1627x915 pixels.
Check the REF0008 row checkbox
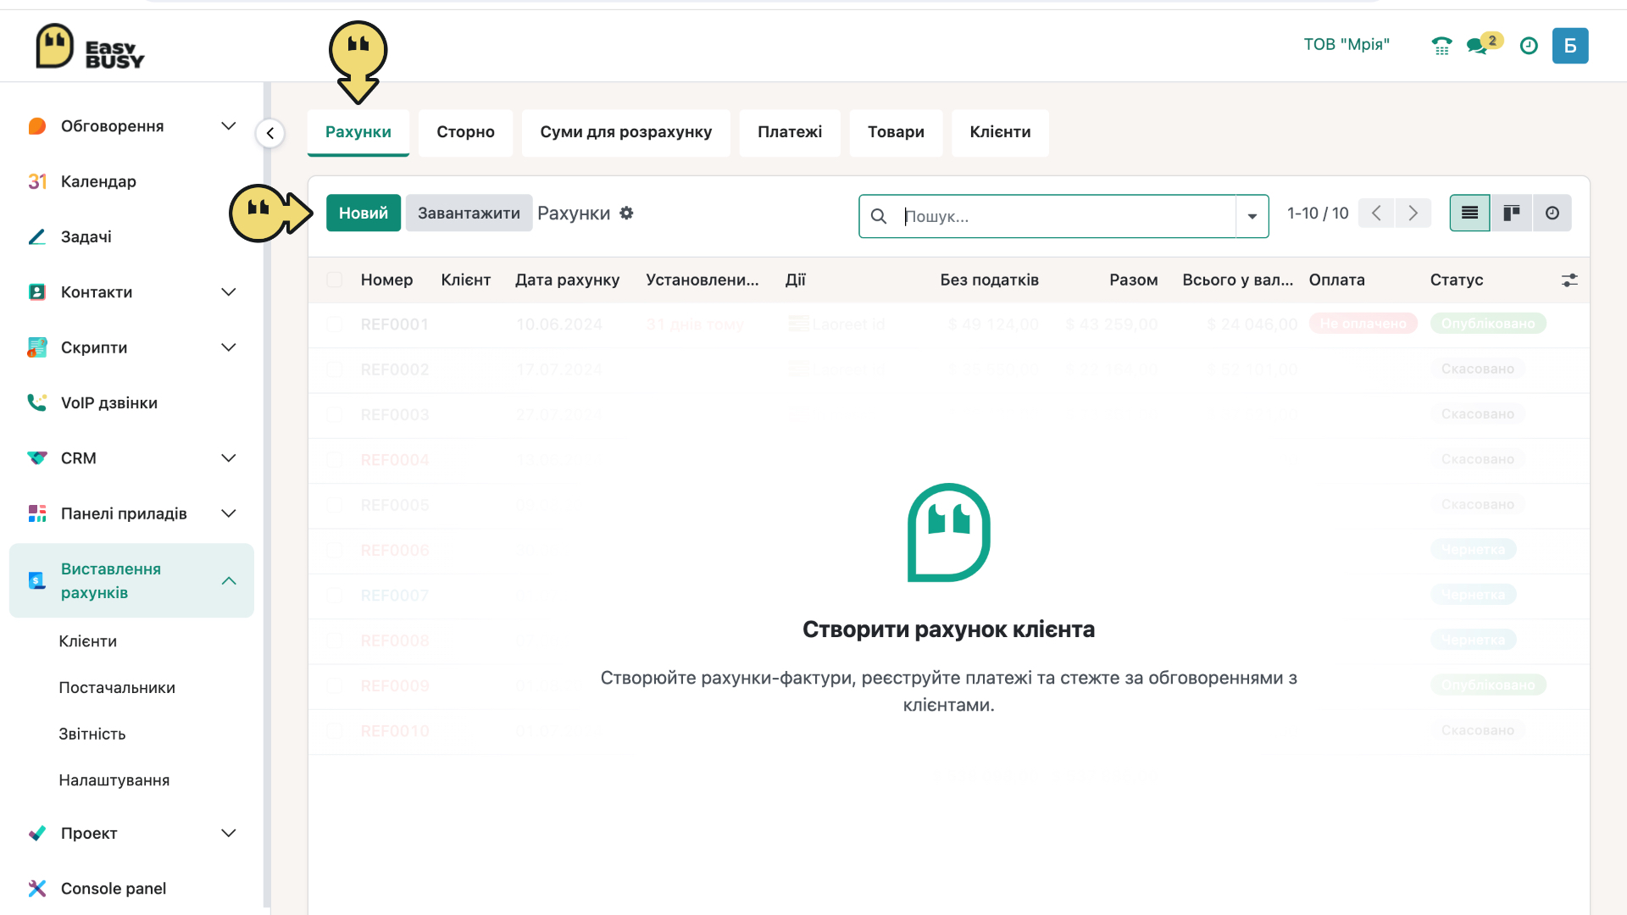(335, 640)
